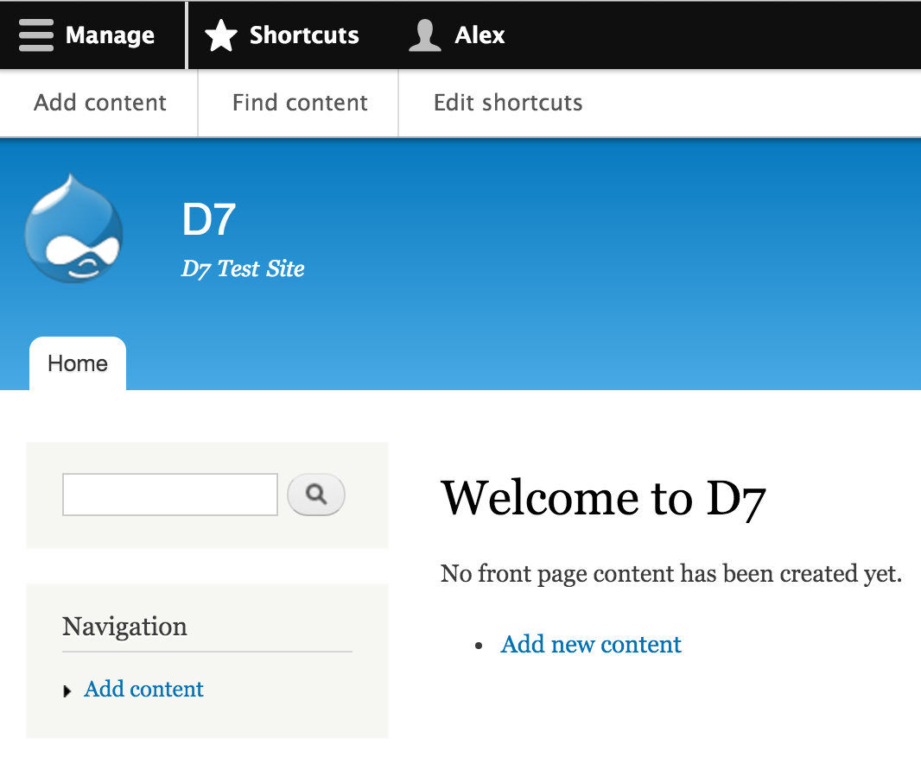921x763 pixels.
Task: Click the D7 site name link
Action: point(208,219)
